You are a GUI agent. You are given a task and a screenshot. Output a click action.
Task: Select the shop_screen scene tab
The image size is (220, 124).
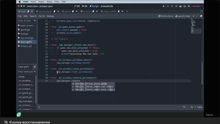[x=110, y=11]
